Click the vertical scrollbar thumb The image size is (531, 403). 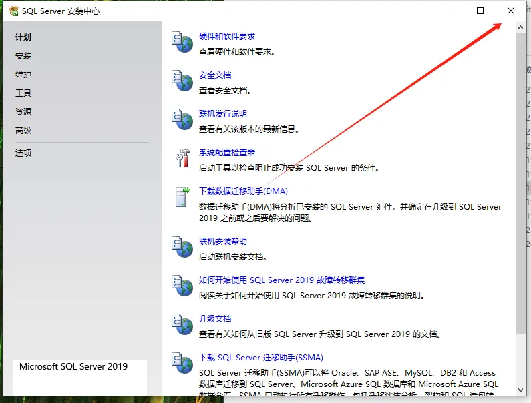pos(520,183)
